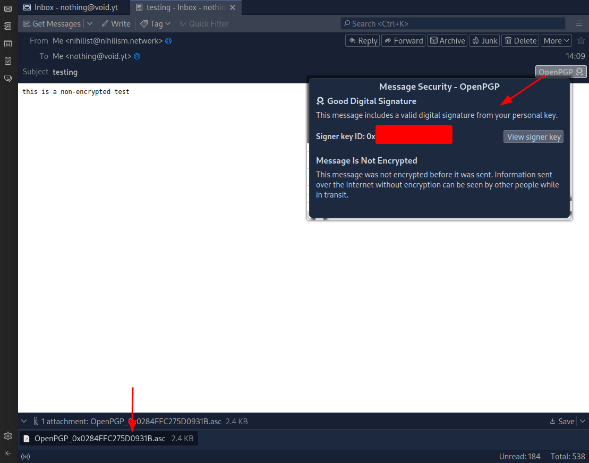Switch to Inbox - nothing@void.yt tab
The height and width of the screenshot is (463, 589).
point(74,7)
